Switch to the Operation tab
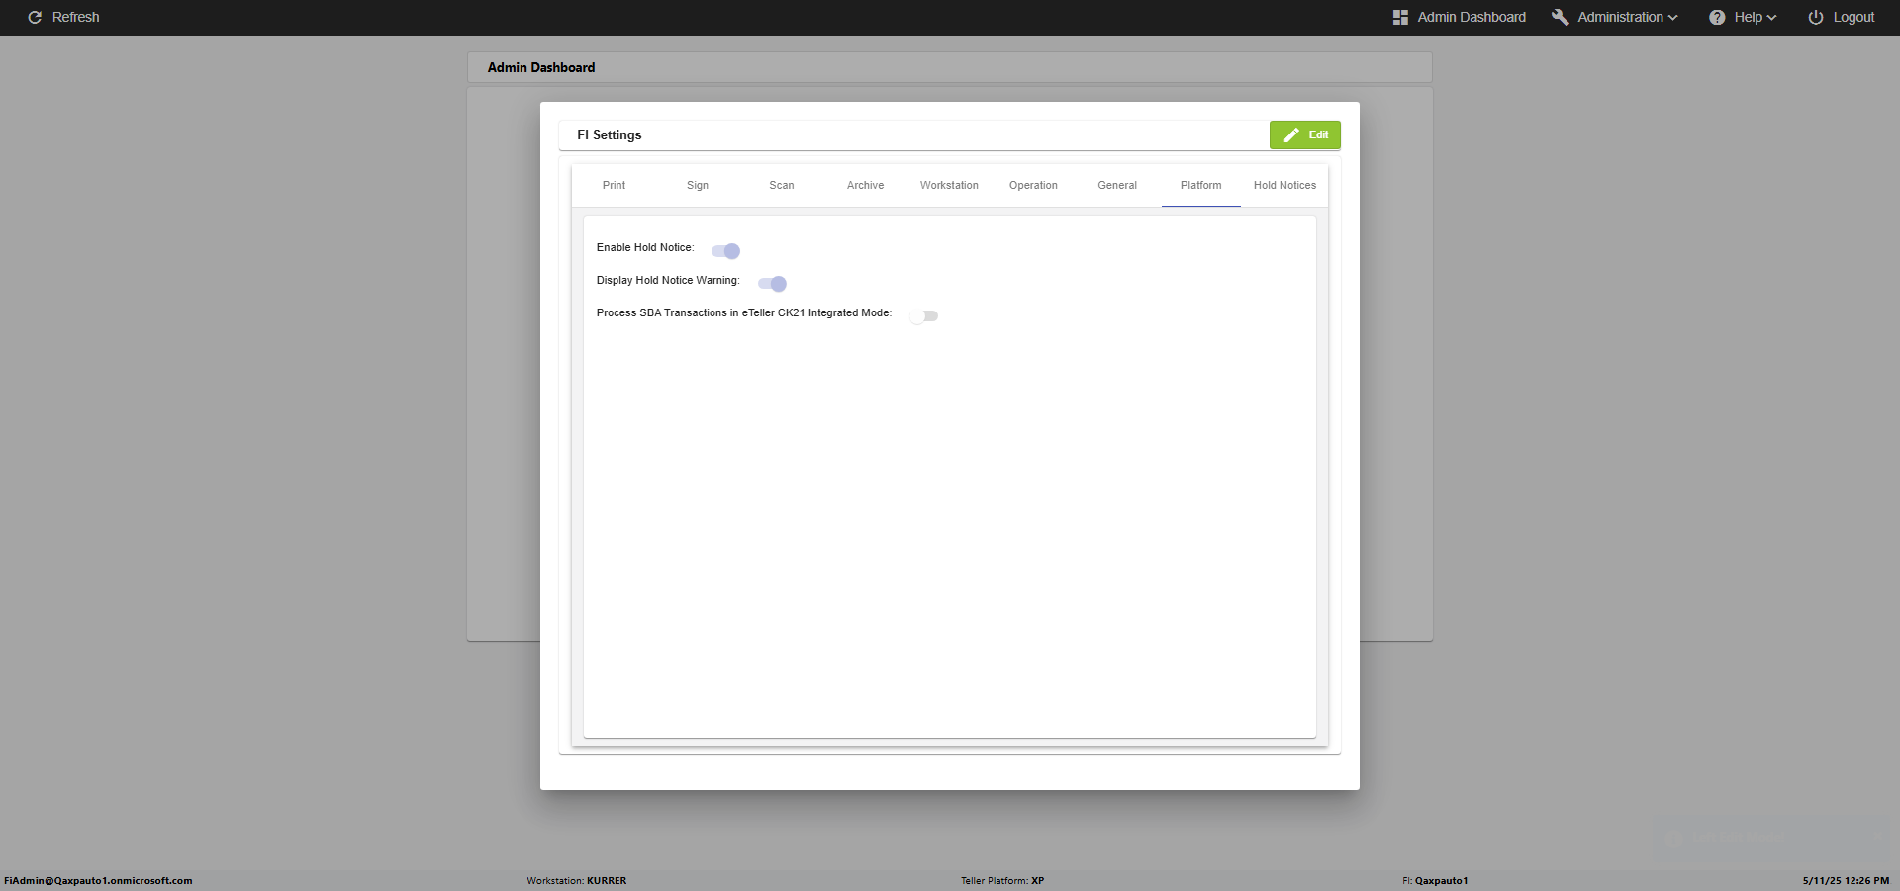Image resolution: width=1900 pixels, height=891 pixels. 1033,186
